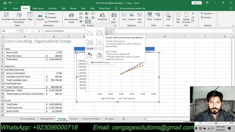
Task: Insert a Timeline filter
Action: coord(158,16)
